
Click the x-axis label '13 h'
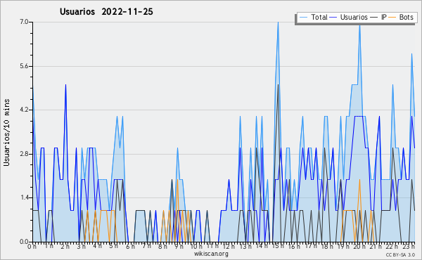click(245, 247)
